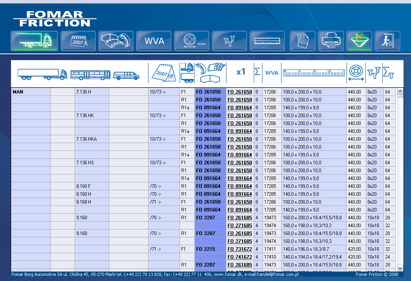Viewport: 411px width, 281px height.
Task: Click the x1 quantity column header
Action: pos(240,72)
